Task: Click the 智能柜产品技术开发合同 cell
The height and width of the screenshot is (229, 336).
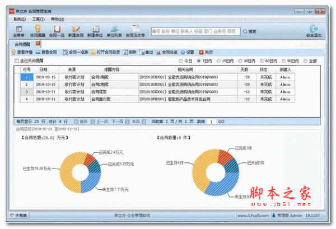Action: 188,99
